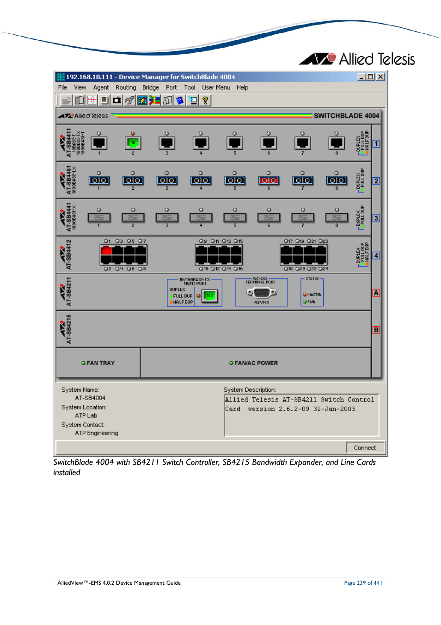Click the System Location value ATP Lab
This screenshot has height=625, width=441.
click(x=86, y=415)
